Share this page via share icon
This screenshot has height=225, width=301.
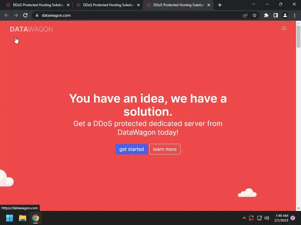pyautogui.click(x=245, y=15)
